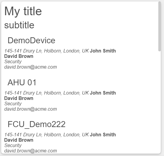Viewport: 164px width, 156px height.
Task: Select the AHU 01 heading
Action: [22, 82]
